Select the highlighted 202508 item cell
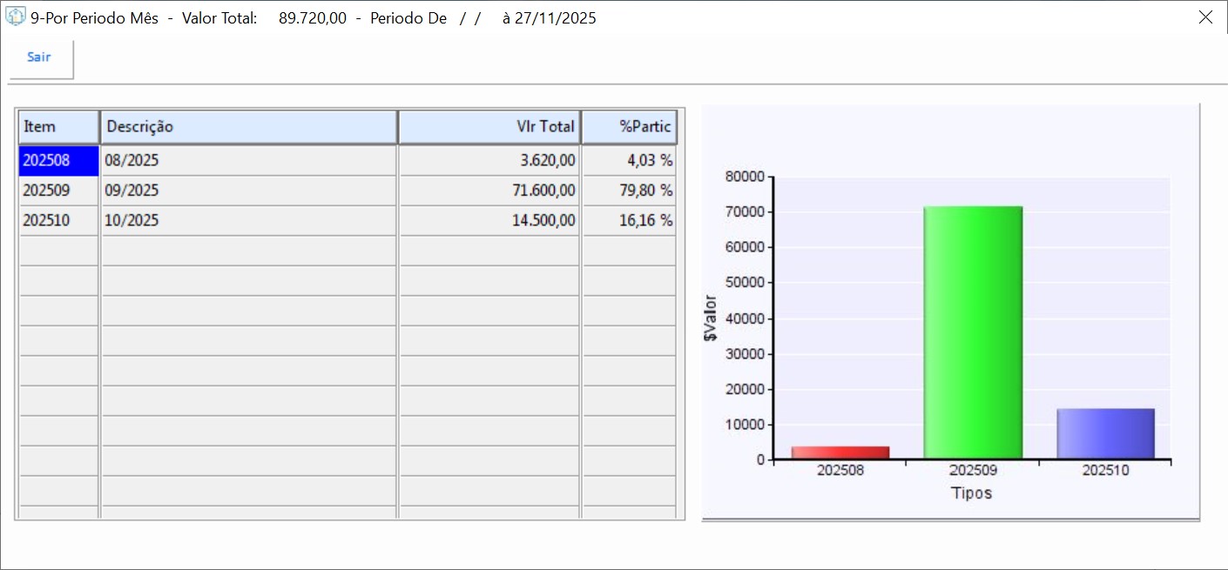Image resolution: width=1228 pixels, height=570 pixels. pyautogui.click(x=58, y=161)
